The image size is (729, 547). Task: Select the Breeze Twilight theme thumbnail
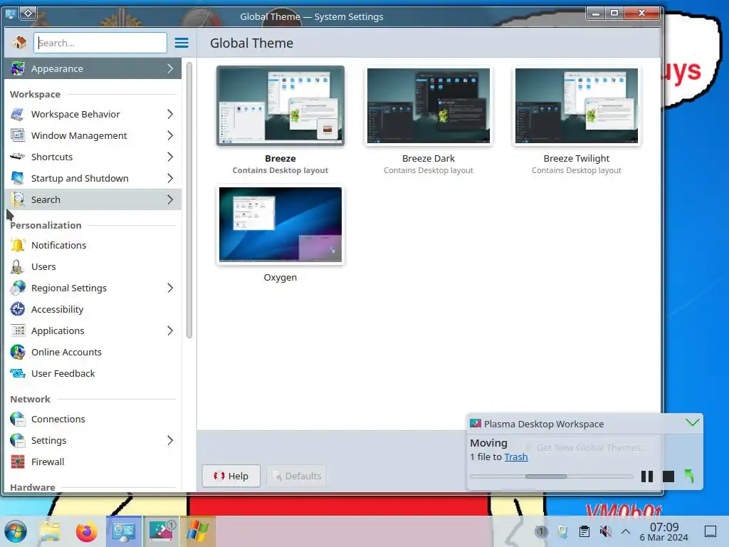pos(577,105)
